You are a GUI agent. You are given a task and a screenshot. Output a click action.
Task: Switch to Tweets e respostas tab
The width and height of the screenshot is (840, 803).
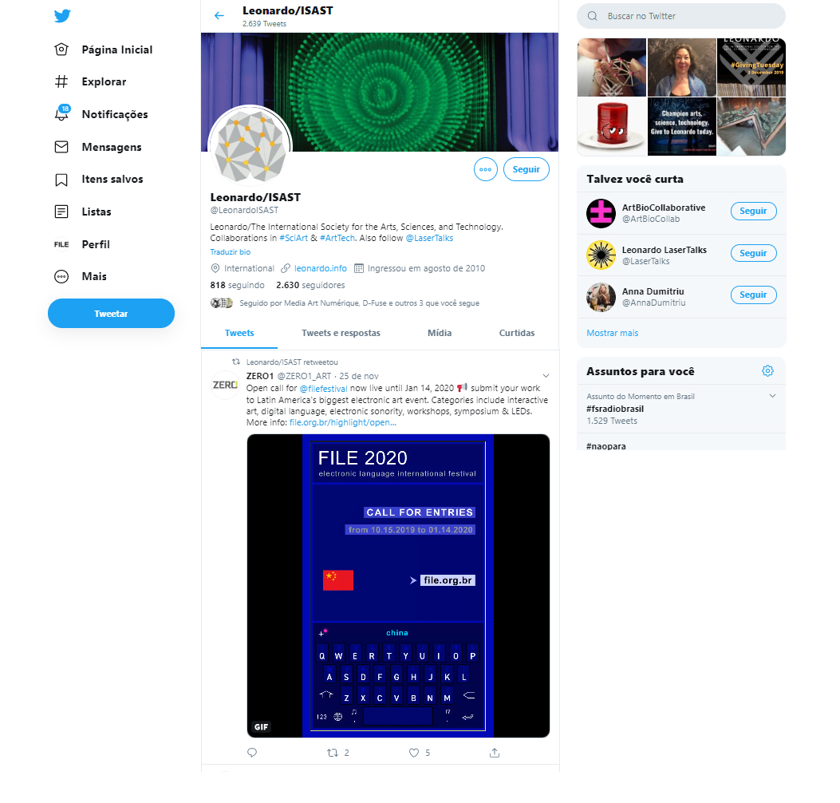[341, 333]
